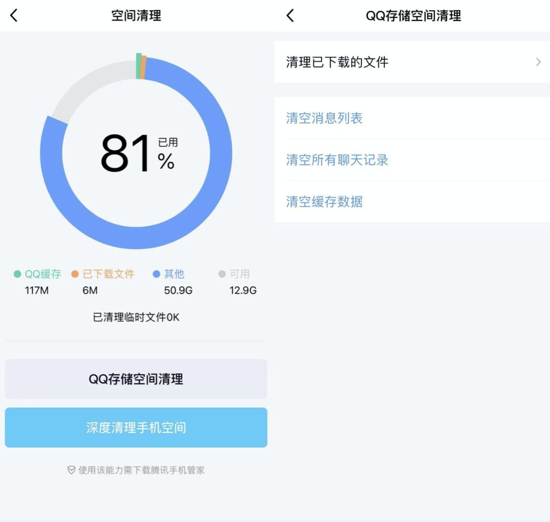
Task: Tap the orange 已下载文件 legend dot
Action: [75, 274]
